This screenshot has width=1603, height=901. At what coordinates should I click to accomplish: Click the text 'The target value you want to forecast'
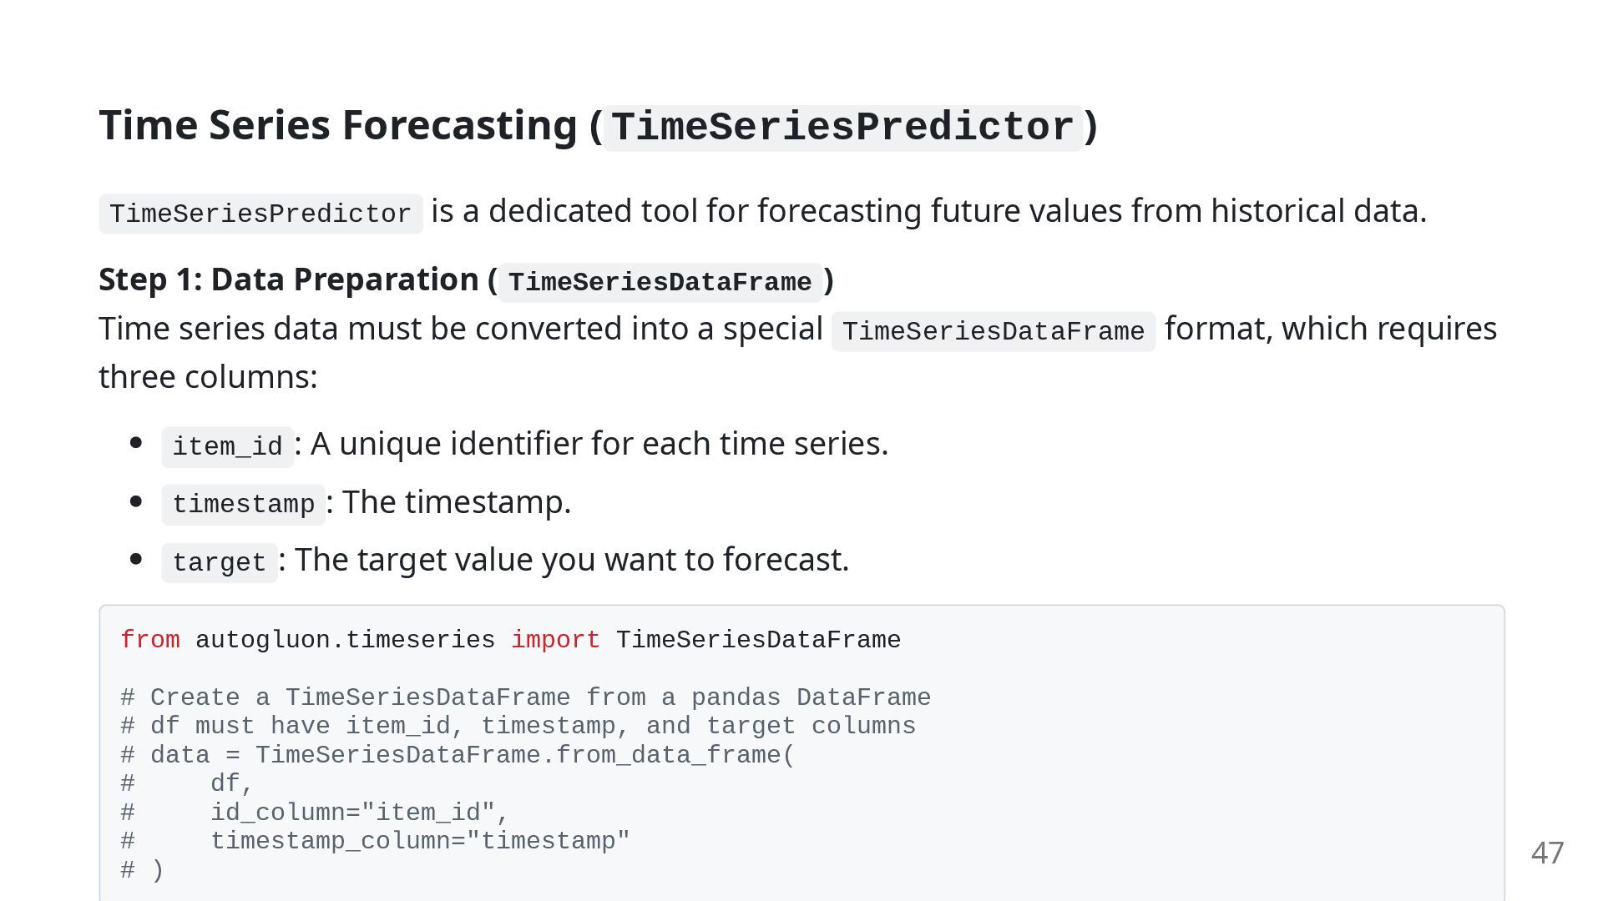569,560
